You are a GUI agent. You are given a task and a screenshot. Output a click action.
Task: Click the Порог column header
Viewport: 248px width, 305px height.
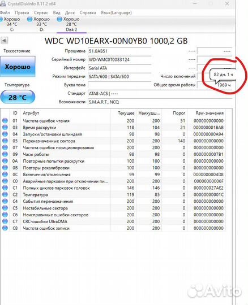tap(174, 113)
